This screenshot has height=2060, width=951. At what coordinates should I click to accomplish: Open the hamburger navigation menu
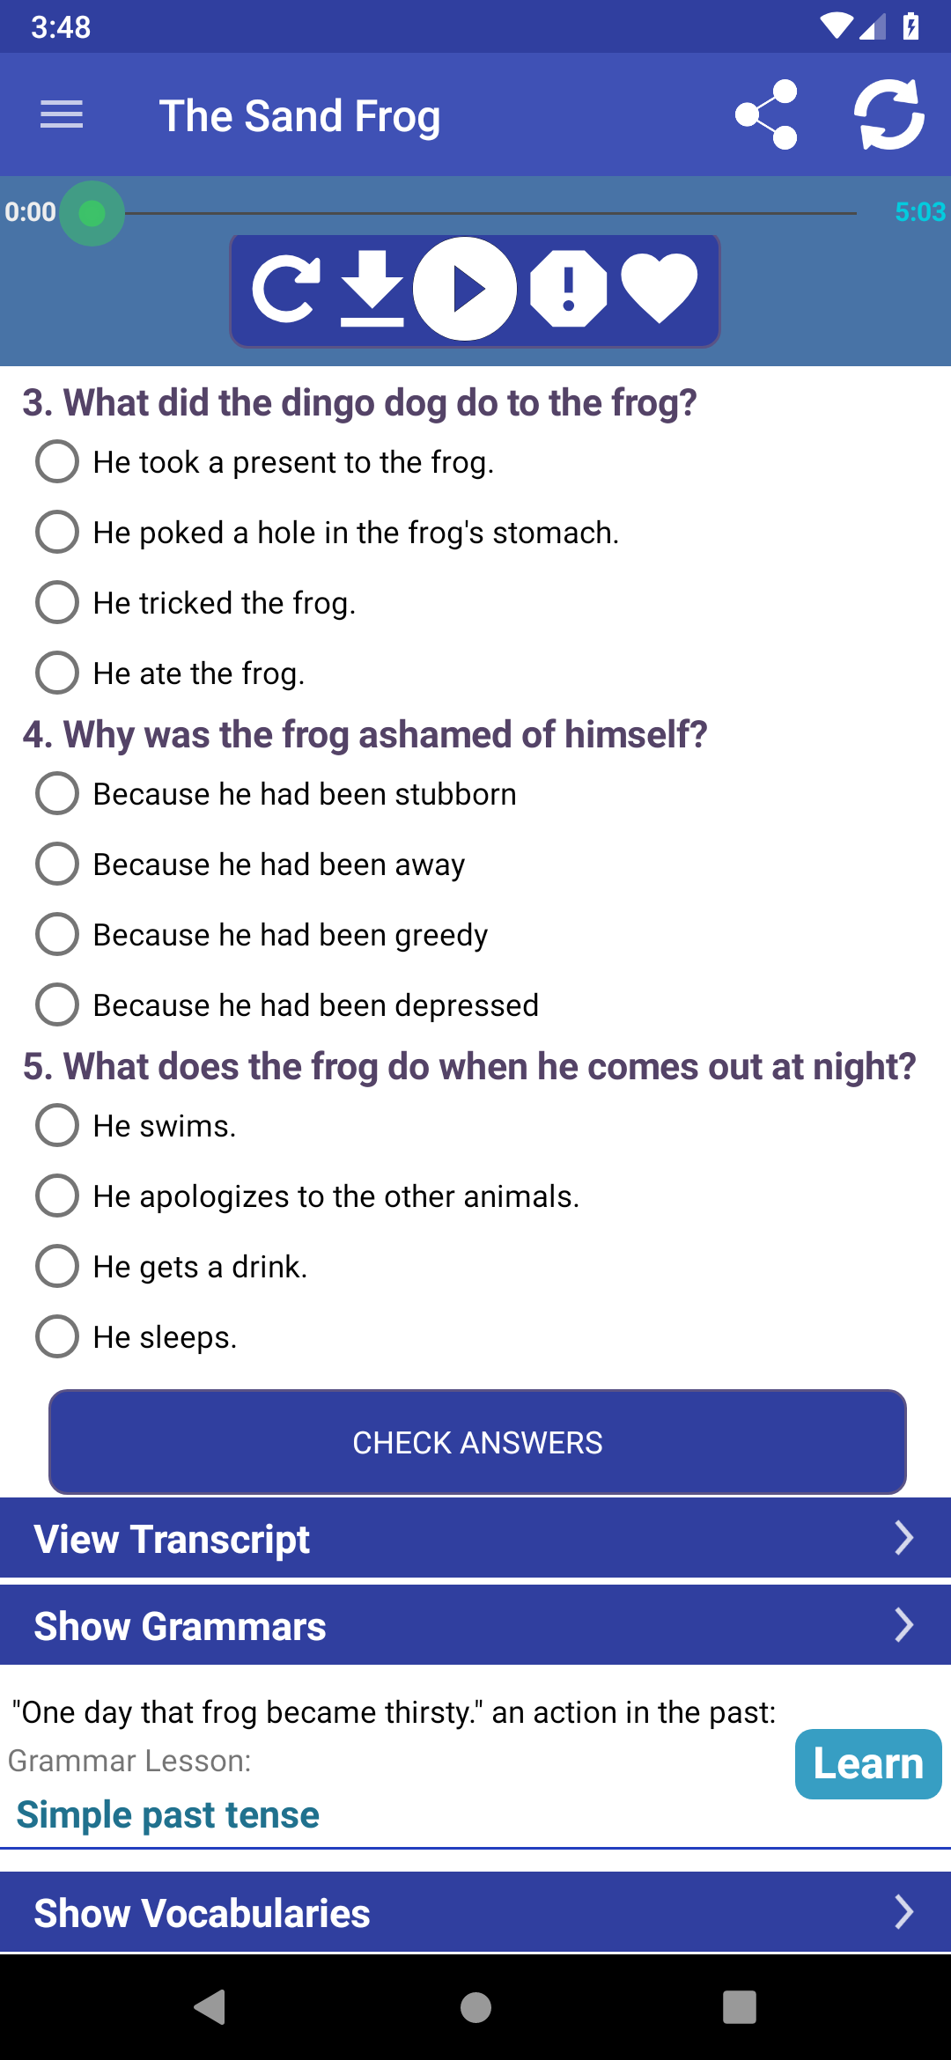click(62, 114)
